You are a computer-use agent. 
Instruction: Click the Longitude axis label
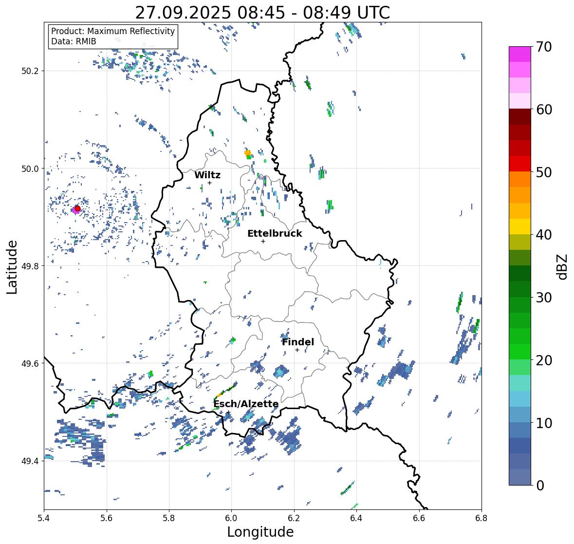click(x=260, y=532)
